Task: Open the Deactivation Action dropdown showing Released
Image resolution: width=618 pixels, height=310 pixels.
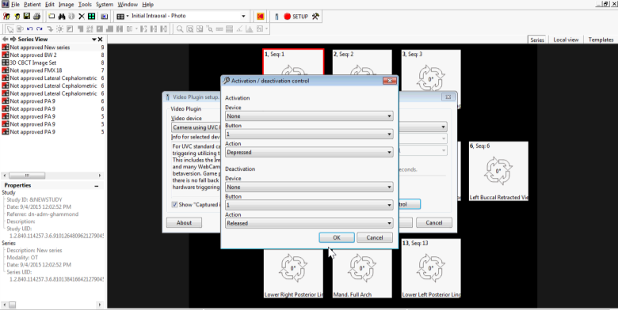Action: click(309, 223)
